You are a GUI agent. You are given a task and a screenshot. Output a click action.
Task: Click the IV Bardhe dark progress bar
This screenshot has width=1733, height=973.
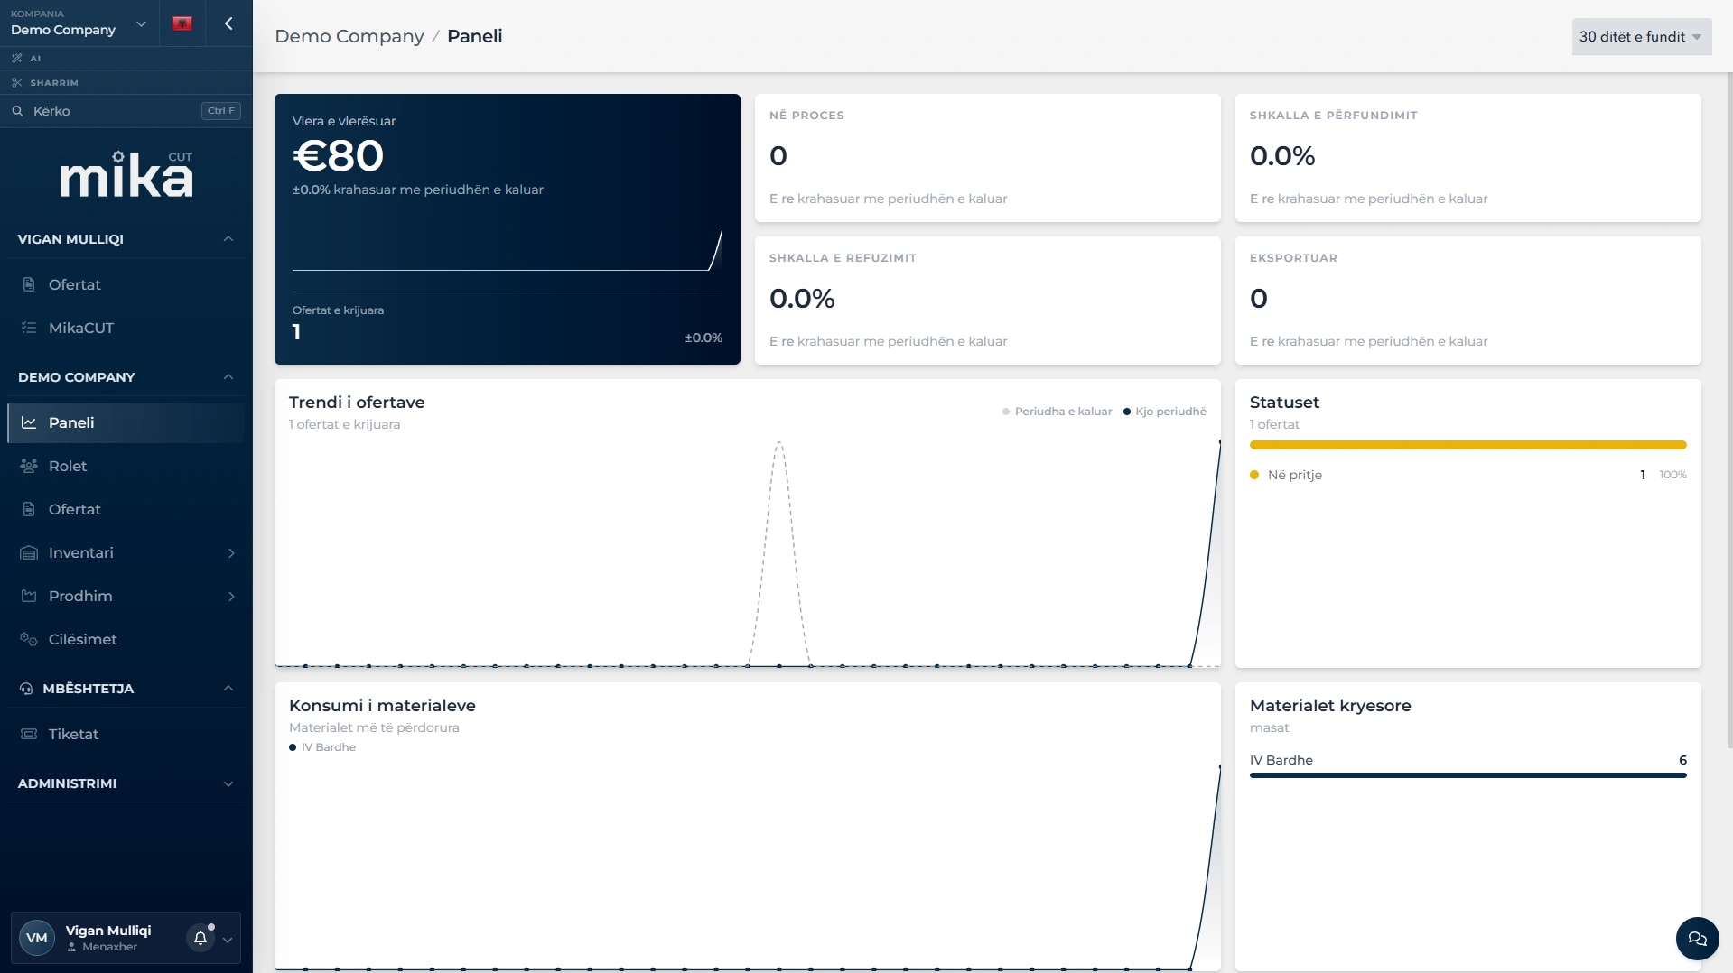pos(1468,775)
